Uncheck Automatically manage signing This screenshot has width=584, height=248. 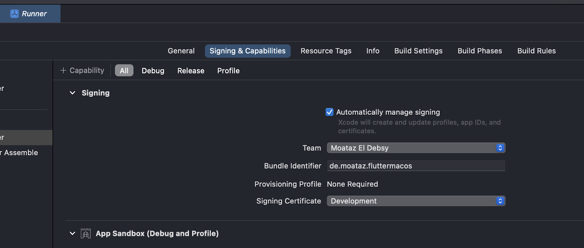(x=330, y=112)
